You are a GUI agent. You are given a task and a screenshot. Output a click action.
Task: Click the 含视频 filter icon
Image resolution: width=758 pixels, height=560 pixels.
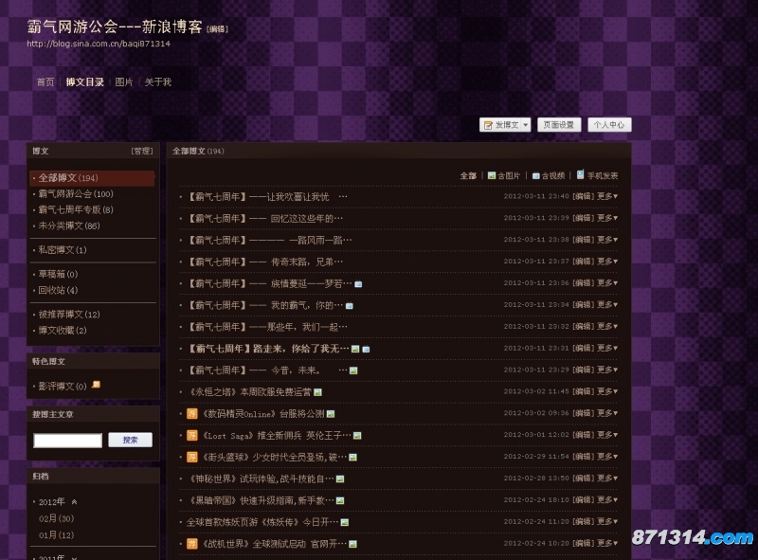pyautogui.click(x=535, y=175)
